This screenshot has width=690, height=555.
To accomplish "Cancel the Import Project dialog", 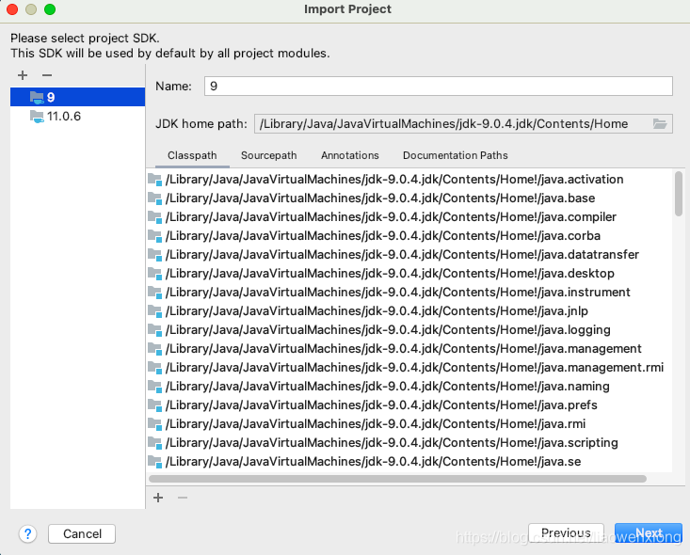I will point(82,534).
